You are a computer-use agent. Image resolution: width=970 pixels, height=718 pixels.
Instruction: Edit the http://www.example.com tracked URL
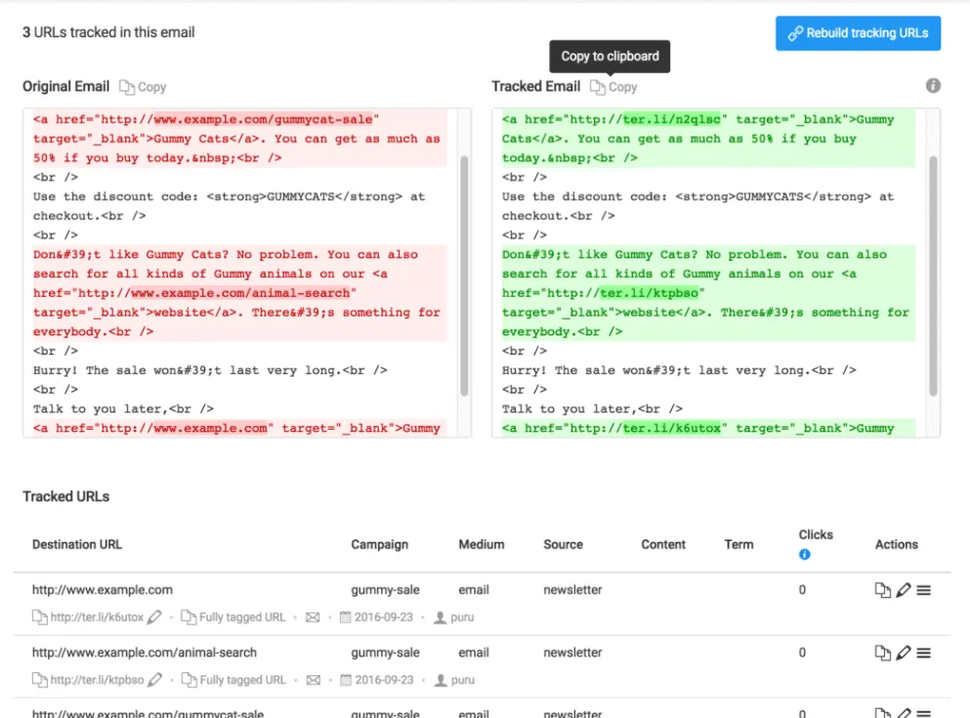pyautogui.click(x=904, y=590)
